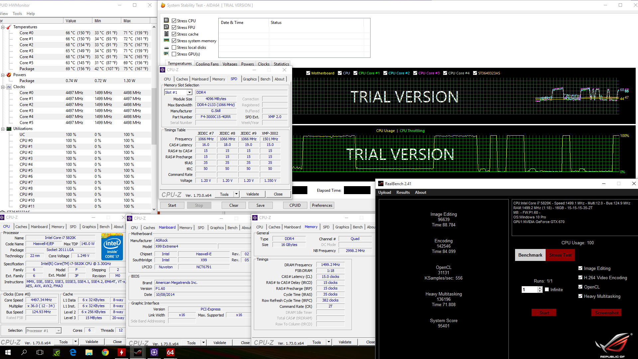Open the Slot #1 memory slot dropdown
Viewport: 638px width, 359px height.
(x=189, y=92)
